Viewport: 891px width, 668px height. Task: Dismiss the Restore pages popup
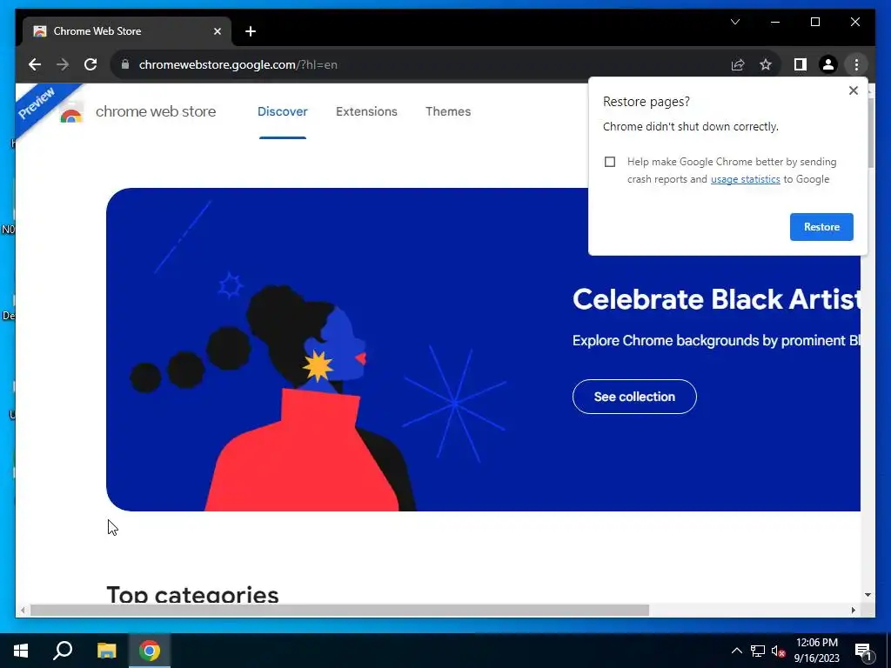pos(853,90)
